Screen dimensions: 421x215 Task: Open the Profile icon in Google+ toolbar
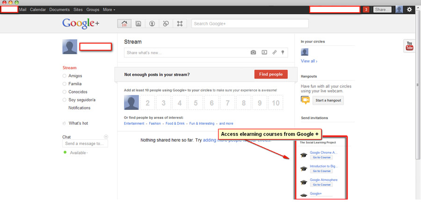point(152,24)
